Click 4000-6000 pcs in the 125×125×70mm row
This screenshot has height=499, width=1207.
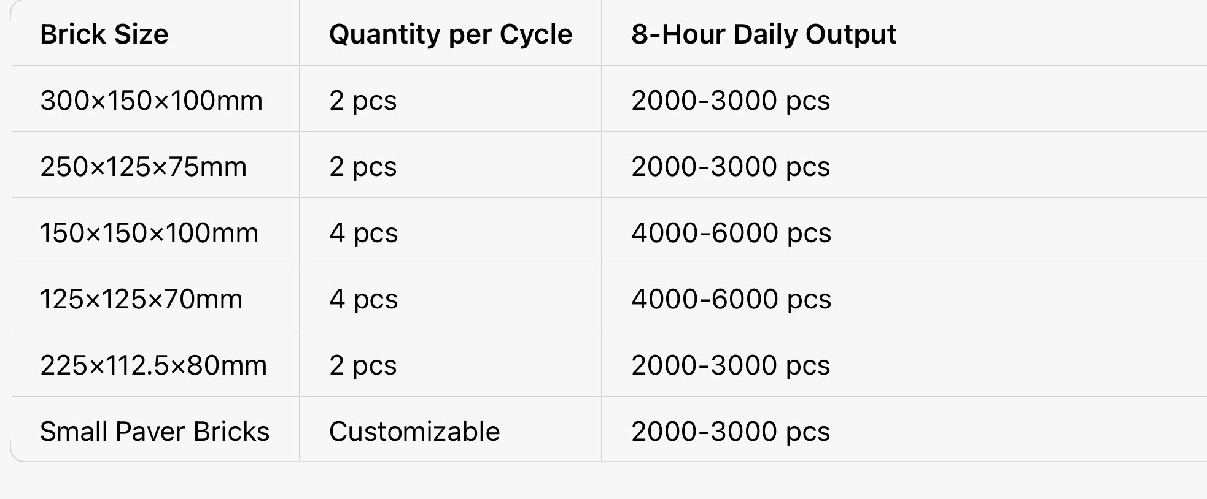pos(731,299)
